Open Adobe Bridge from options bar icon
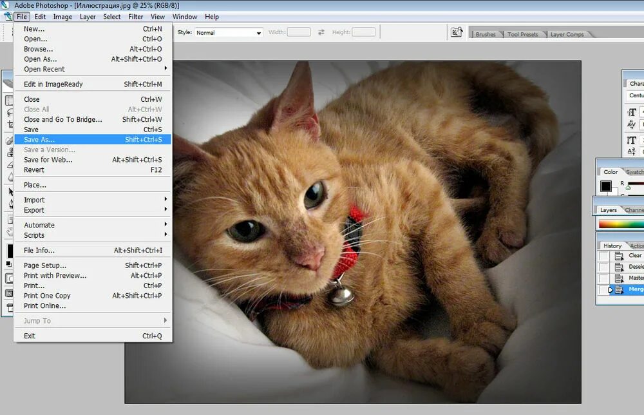 click(457, 32)
